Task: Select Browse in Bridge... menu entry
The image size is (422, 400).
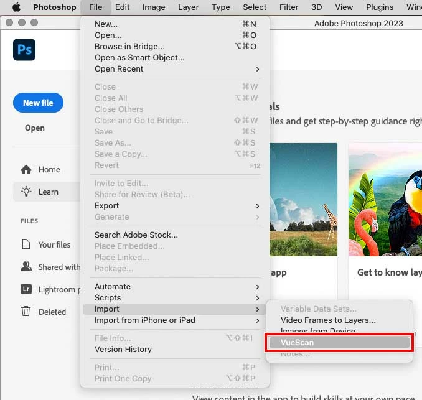Action: [x=175, y=47]
